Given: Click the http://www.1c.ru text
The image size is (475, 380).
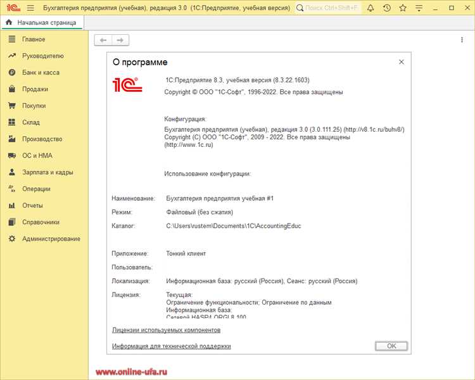Looking at the screenshot, I should pos(189,145).
